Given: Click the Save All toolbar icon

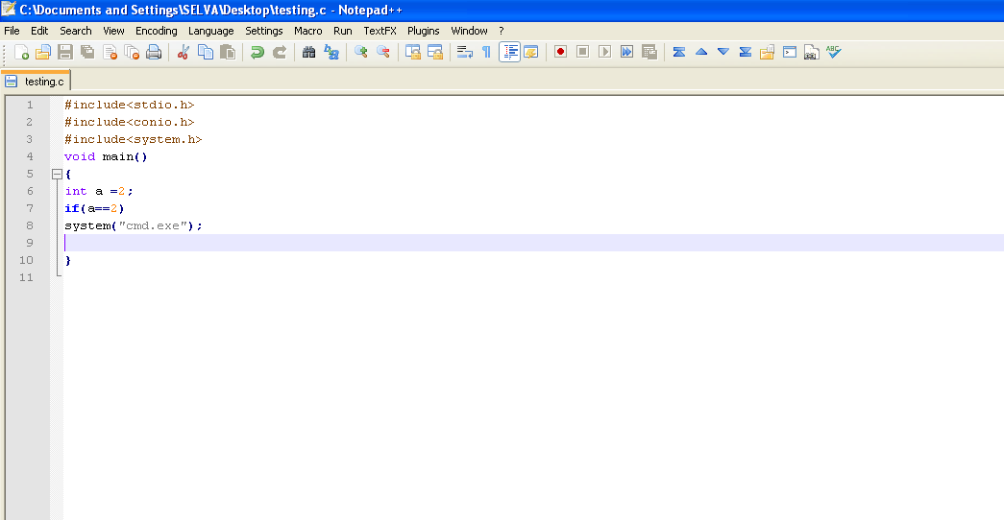Looking at the screenshot, I should pyautogui.click(x=87, y=52).
